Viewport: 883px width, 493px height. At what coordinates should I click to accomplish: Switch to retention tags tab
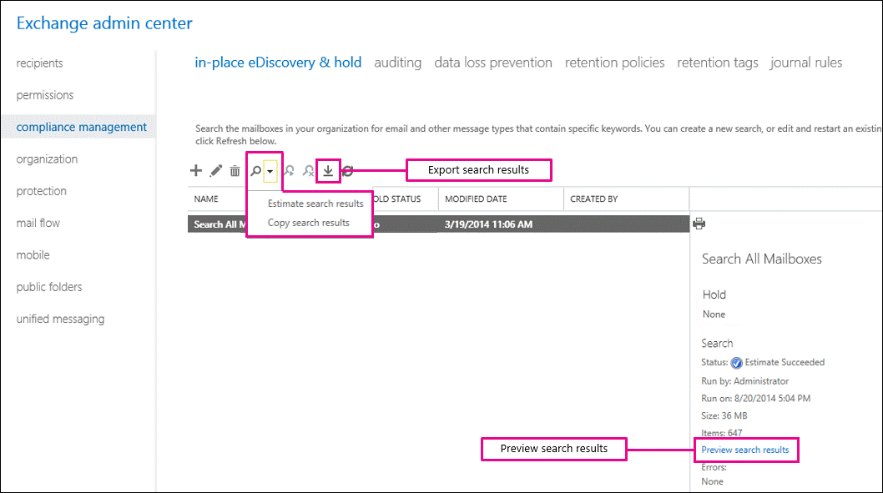click(718, 63)
